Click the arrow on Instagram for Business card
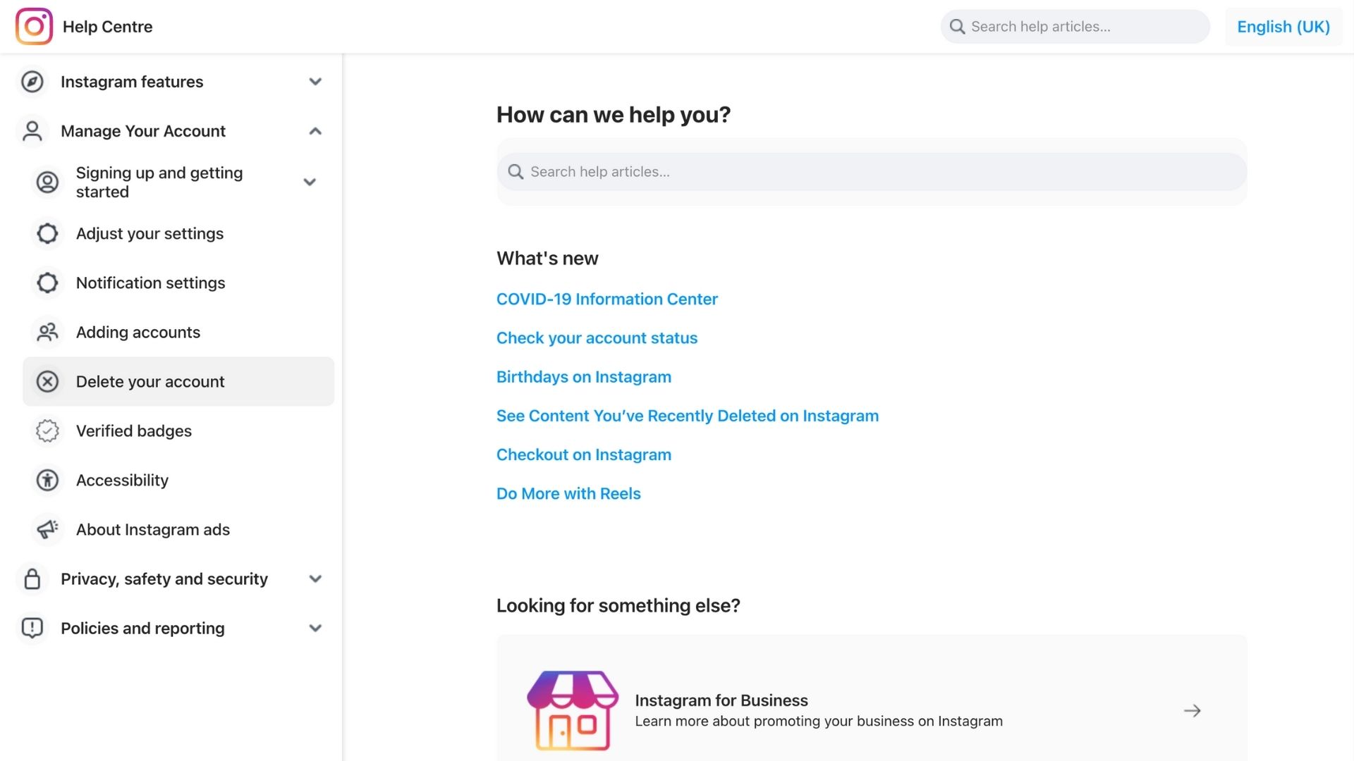Image resolution: width=1354 pixels, height=761 pixels. (x=1192, y=711)
